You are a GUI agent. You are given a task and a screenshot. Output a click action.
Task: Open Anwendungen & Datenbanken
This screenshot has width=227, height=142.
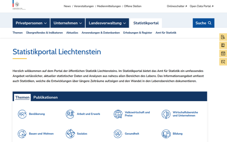click(101, 33)
